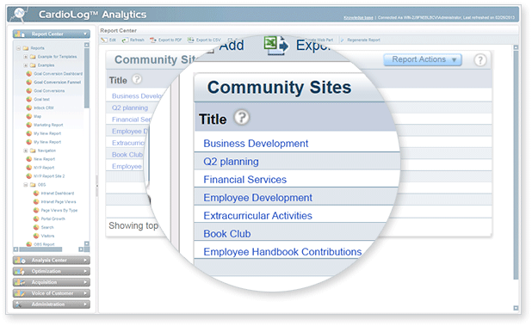Click the Export to PDF icon
Screen dimensions: 532x326
153,40
